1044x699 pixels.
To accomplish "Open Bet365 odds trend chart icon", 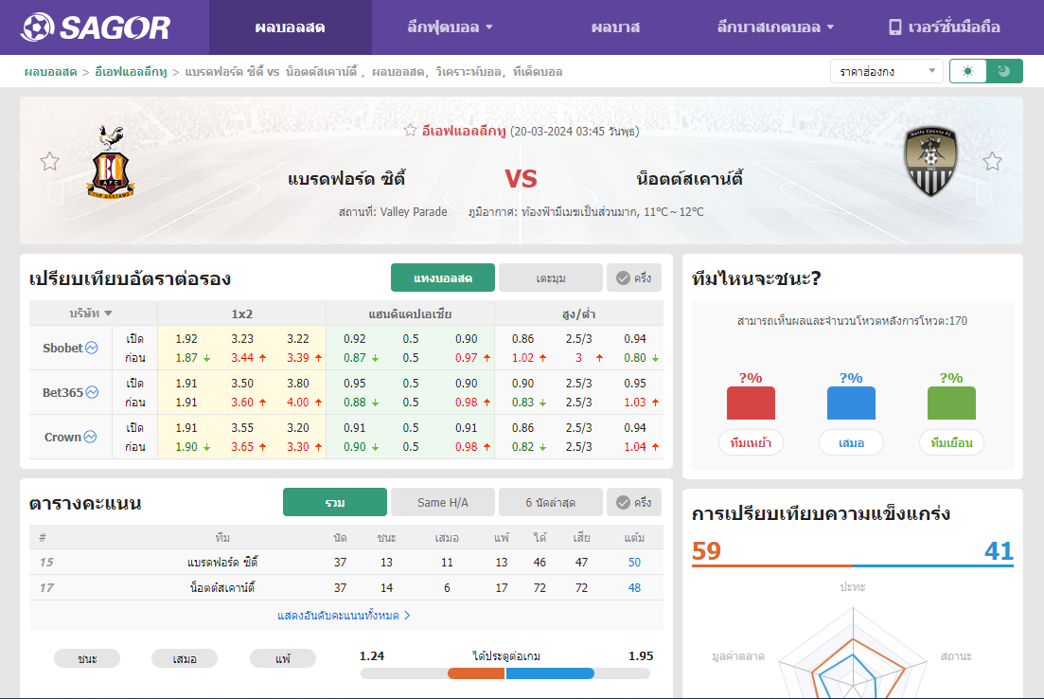I will 92,392.
